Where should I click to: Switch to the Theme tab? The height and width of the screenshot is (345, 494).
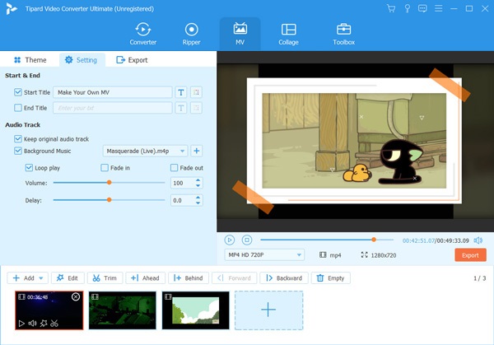[x=30, y=60]
